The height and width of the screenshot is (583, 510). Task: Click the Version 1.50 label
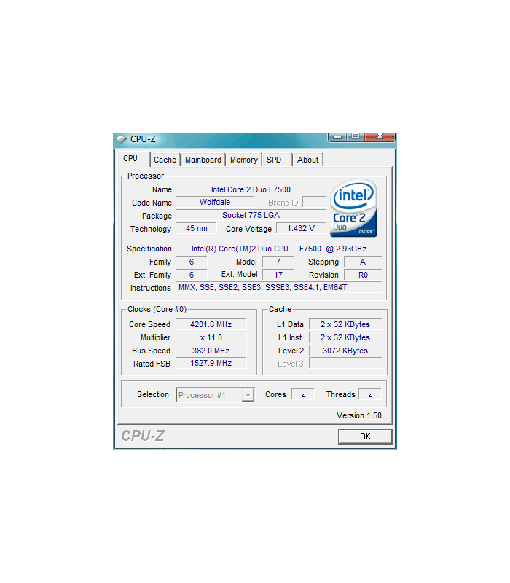(x=359, y=415)
